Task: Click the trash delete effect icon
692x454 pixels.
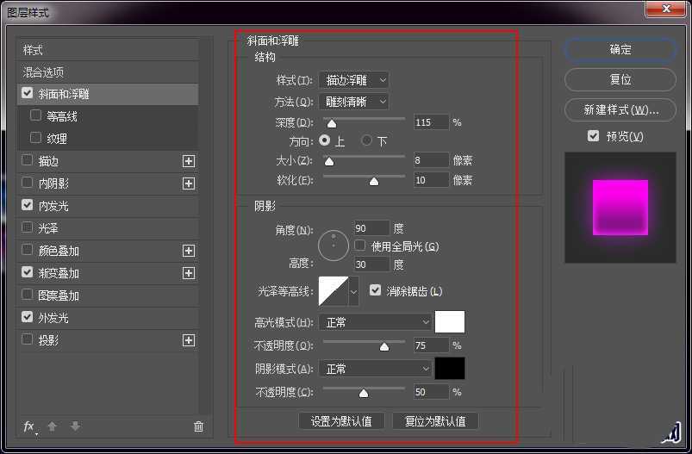Action: [198, 426]
